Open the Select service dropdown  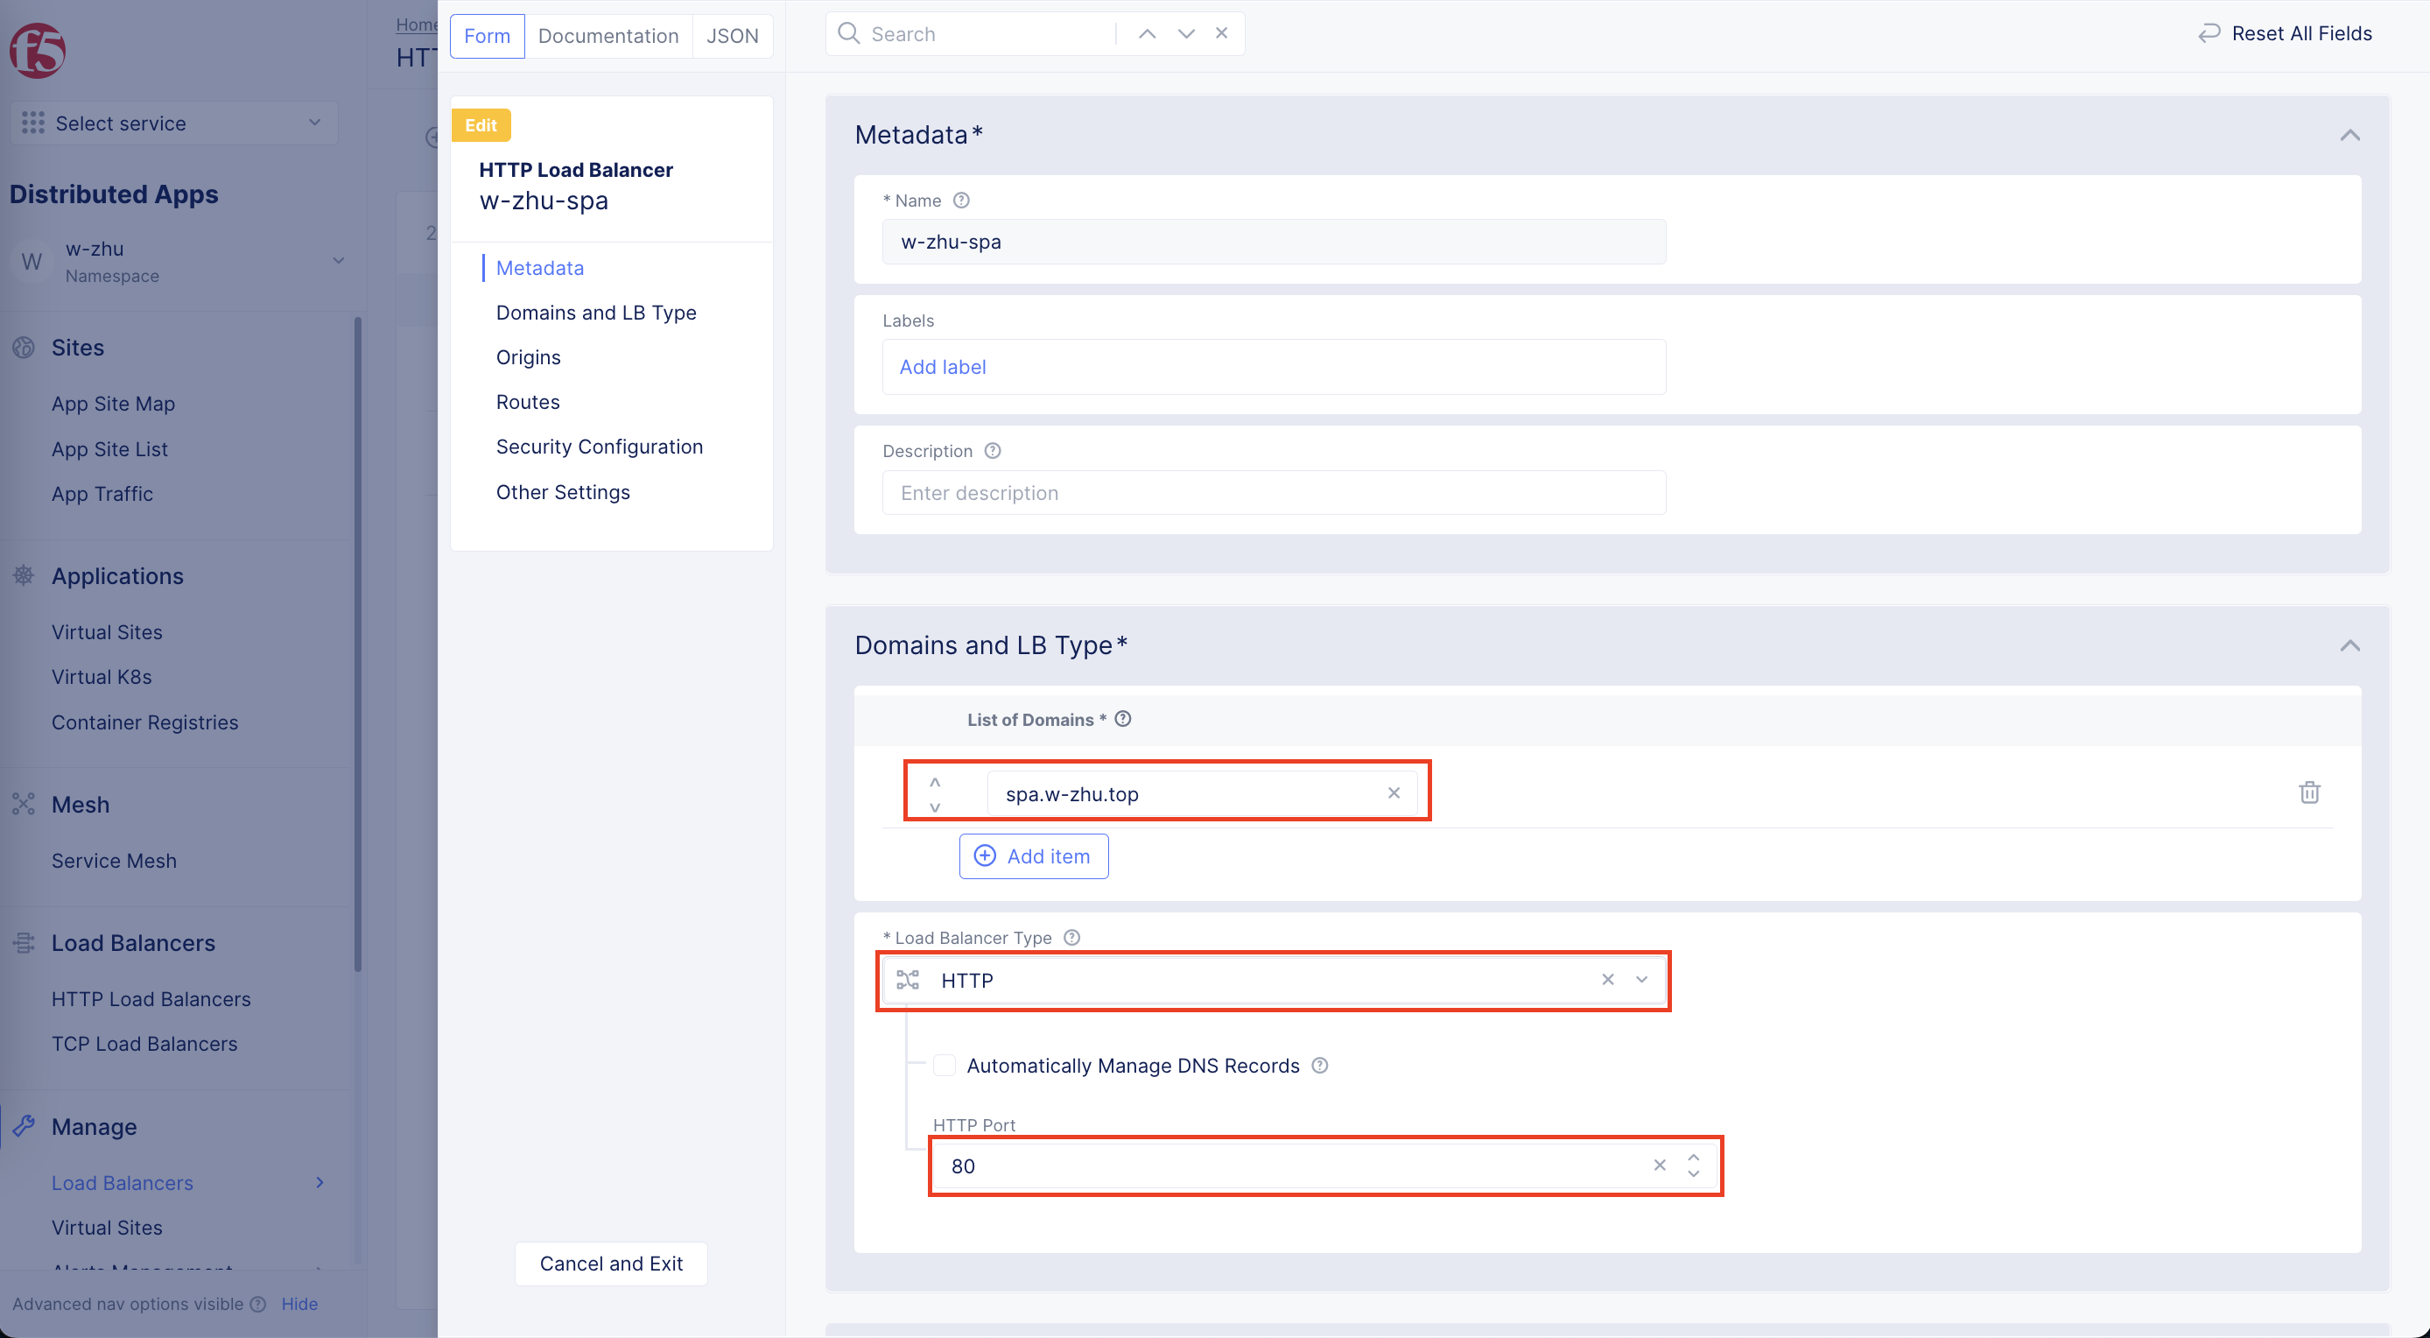tap(173, 123)
